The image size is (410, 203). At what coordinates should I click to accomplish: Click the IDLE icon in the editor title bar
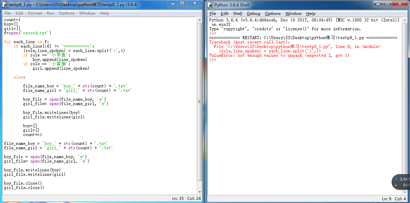(x=4, y=3)
